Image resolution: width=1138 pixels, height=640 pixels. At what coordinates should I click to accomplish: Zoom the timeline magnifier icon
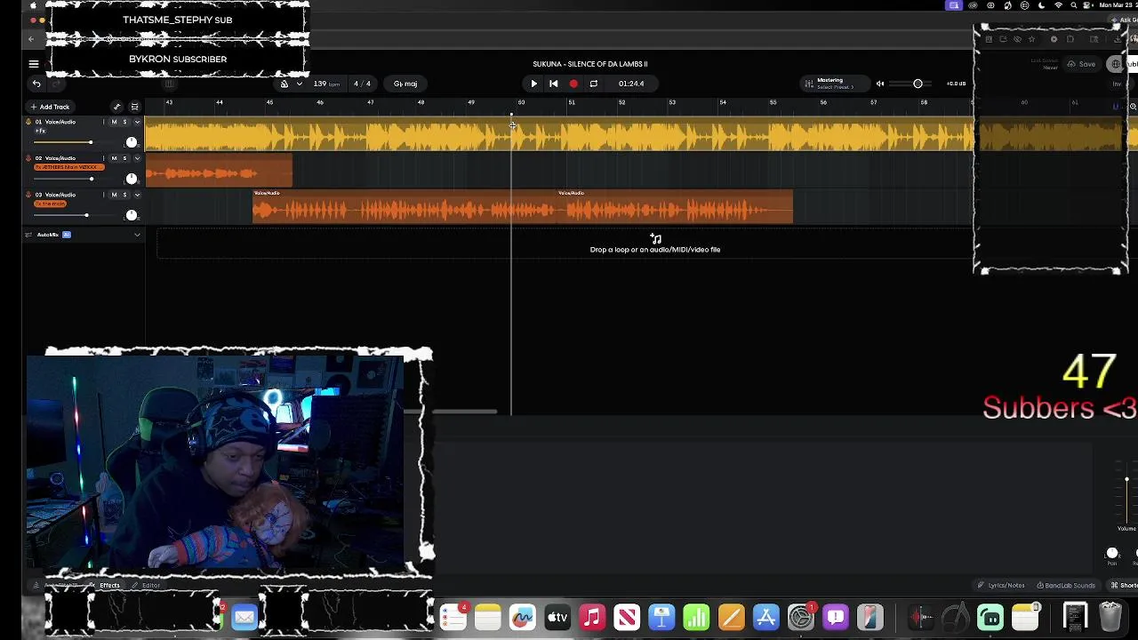[x=1134, y=107]
